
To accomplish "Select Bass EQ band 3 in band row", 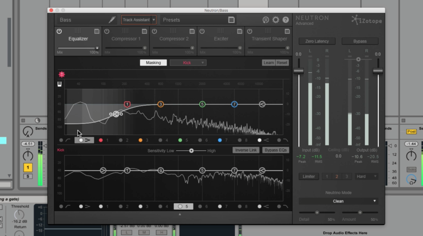I will click(x=143, y=140).
